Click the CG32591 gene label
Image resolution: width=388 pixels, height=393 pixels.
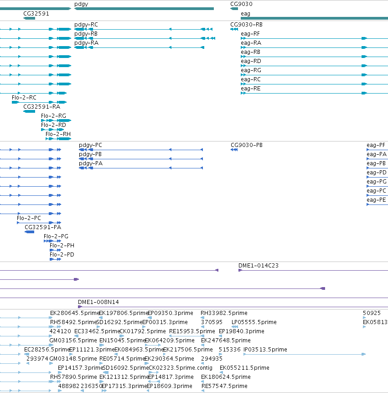pos(36,14)
